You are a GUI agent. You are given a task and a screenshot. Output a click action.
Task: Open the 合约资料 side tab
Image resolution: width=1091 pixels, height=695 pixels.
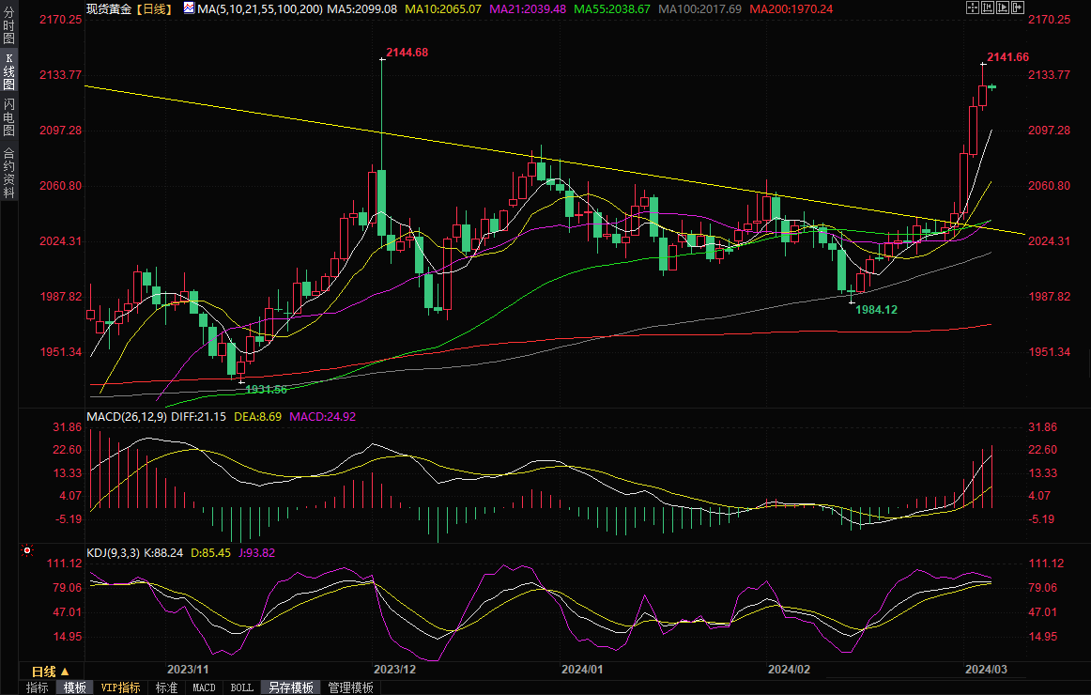(8, 172)
